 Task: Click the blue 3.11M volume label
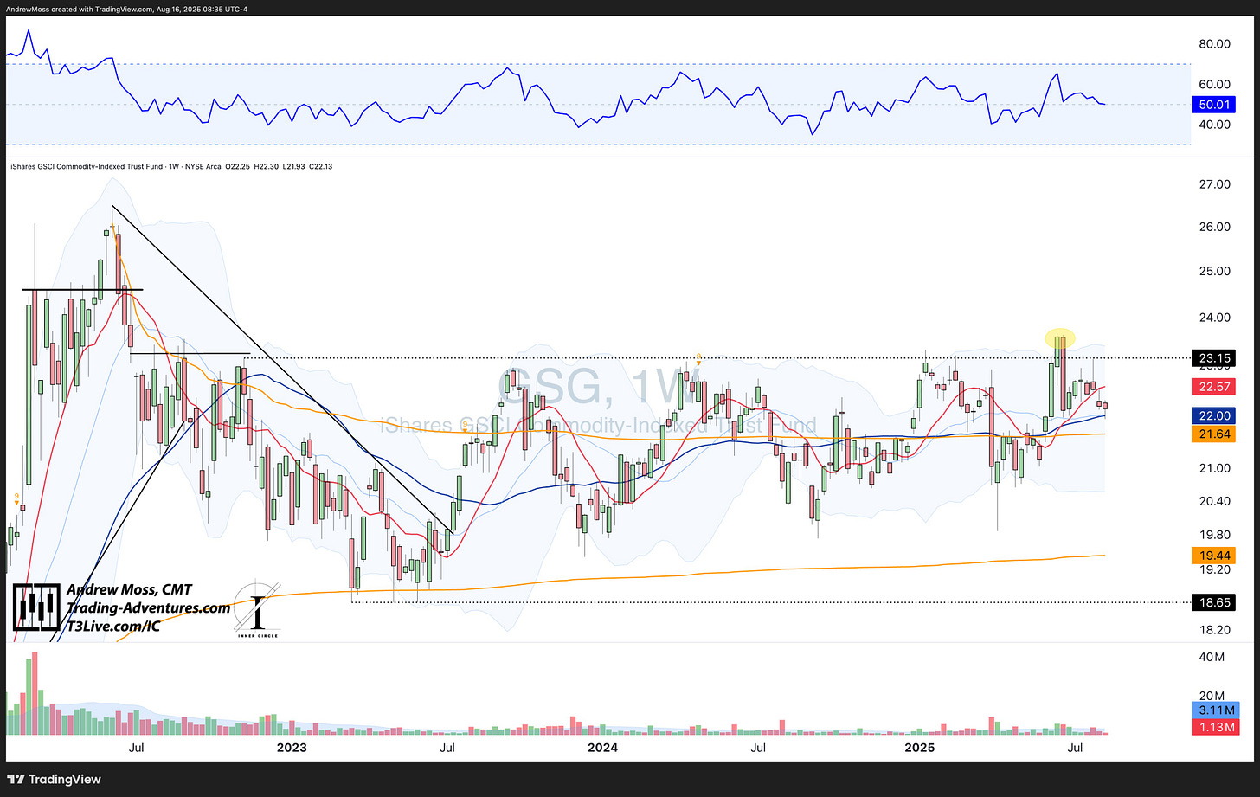(1217, 710)
